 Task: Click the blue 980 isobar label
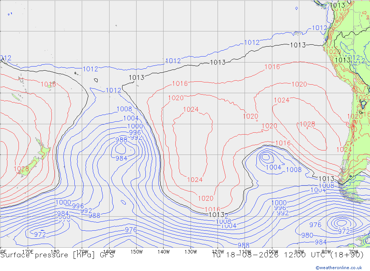point(307,235)
